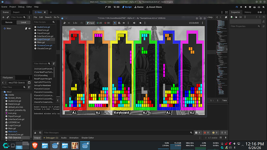Focus the Filter Properties field
This screenshot has height=150, width=267.
point(245,26)
